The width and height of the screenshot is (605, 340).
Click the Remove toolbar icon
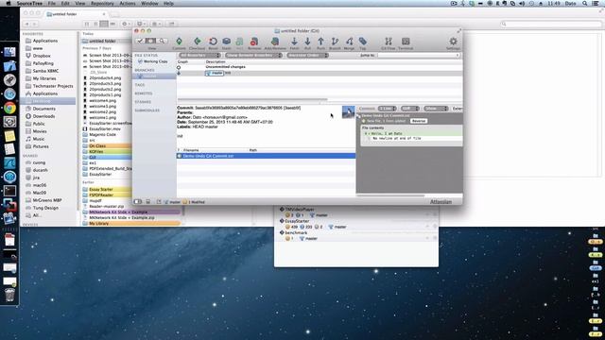[x=254, y=42]
